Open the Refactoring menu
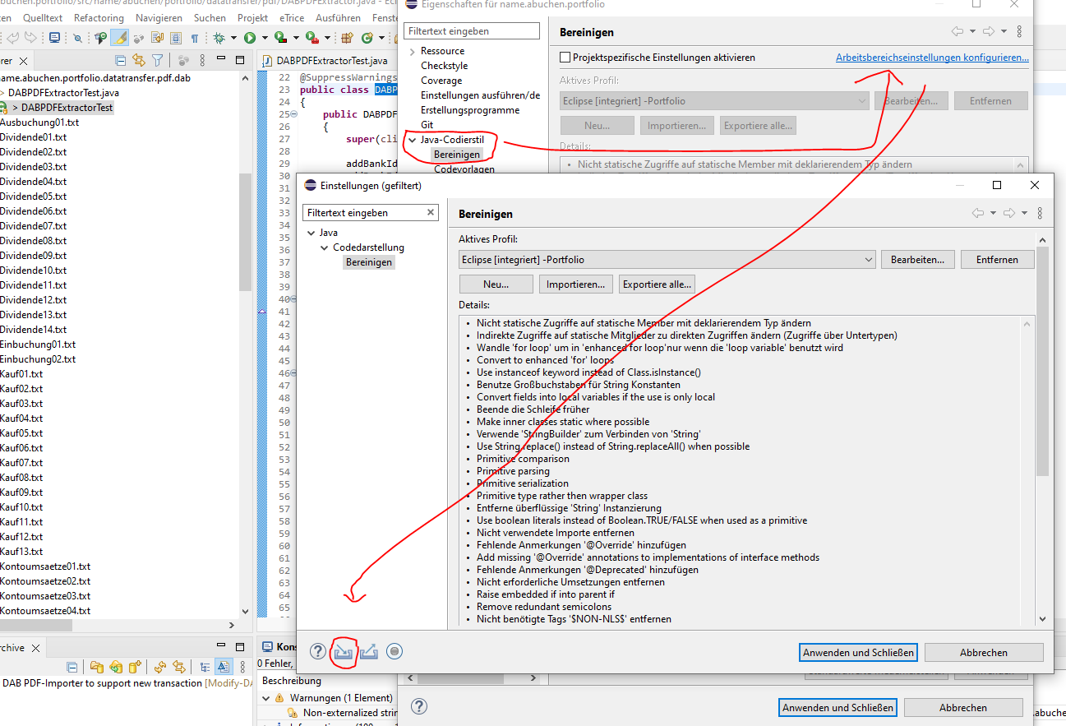1066x726 pixels. (x=99, y=17)
